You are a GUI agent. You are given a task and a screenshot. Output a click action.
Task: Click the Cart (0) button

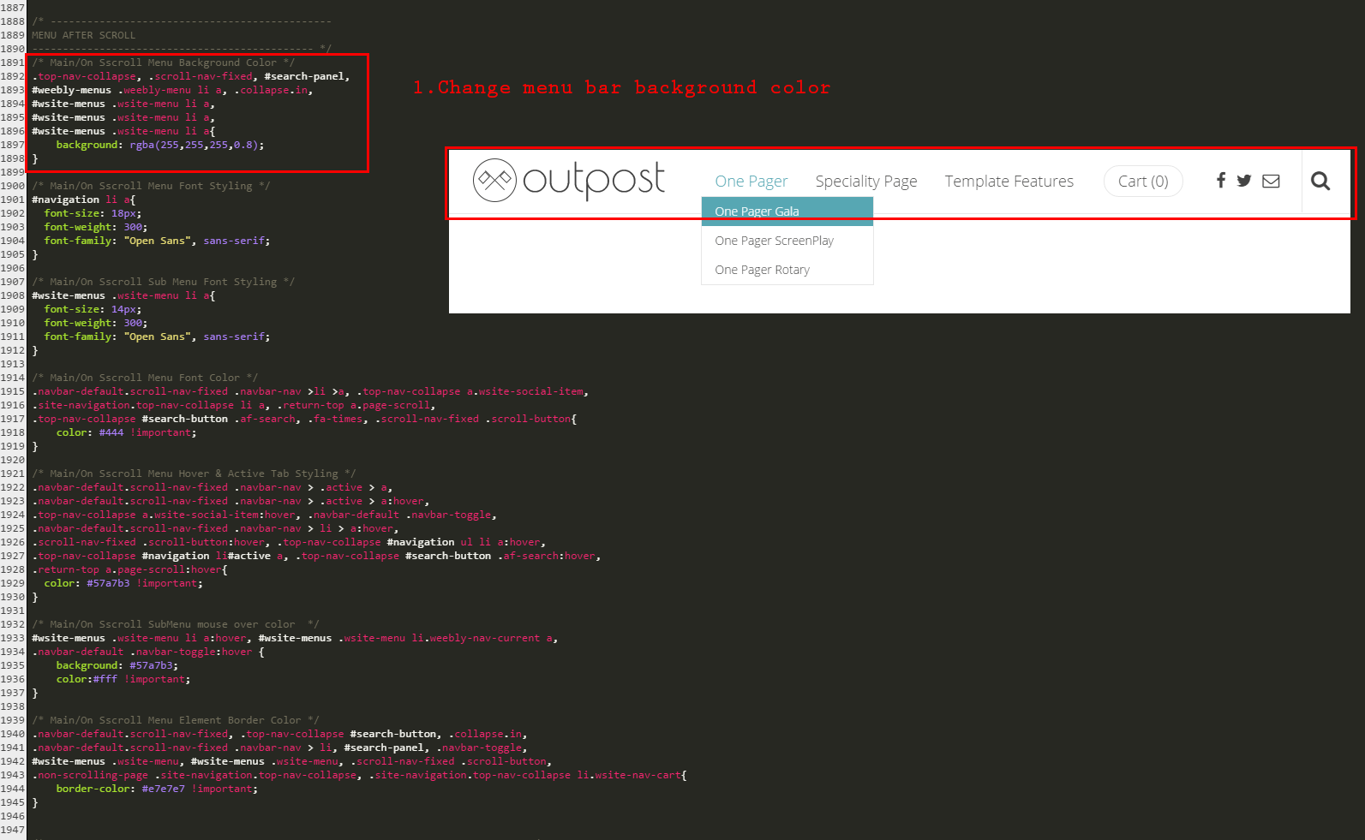tap(1142, 182)
